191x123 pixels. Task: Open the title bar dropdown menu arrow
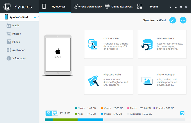[x=170, y=7]
